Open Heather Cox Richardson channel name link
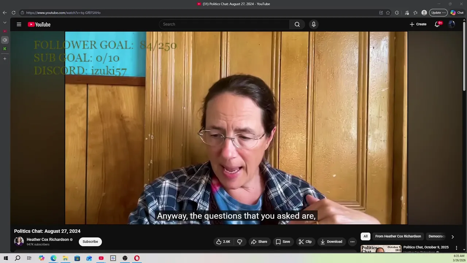 pos(47,239)
